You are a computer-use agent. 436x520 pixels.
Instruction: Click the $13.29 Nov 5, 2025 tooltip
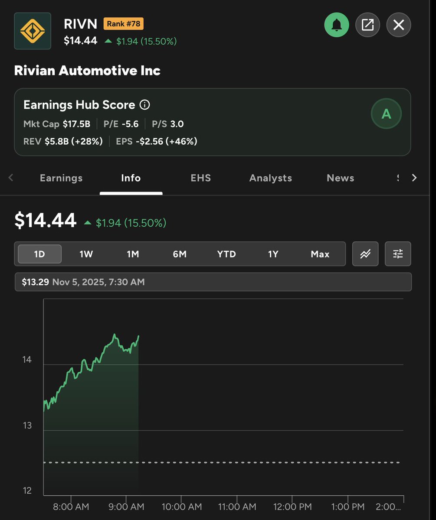[x=213, y=282]
